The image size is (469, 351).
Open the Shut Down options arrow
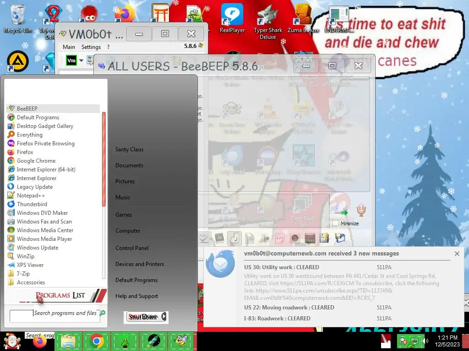coord(164,317)
